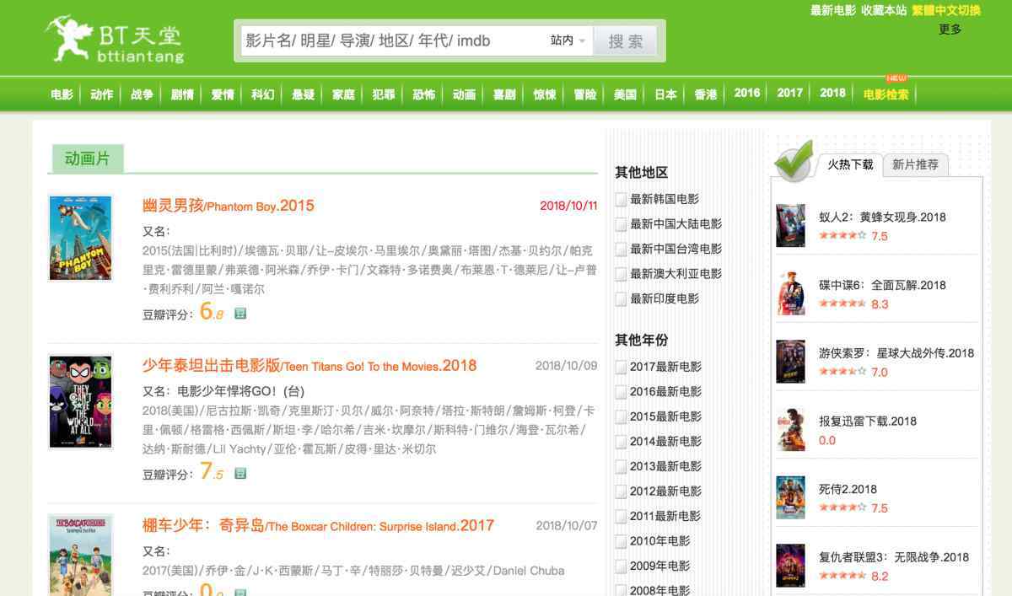Open the Teen Titans Go poster thumbnail
Screen dimensions: 1012x596
pos(80,401)
